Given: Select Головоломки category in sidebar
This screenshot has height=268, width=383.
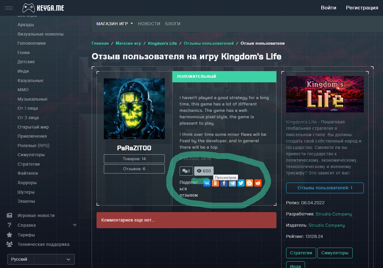Looking at the screenshot, I should [x=31, y=43].
